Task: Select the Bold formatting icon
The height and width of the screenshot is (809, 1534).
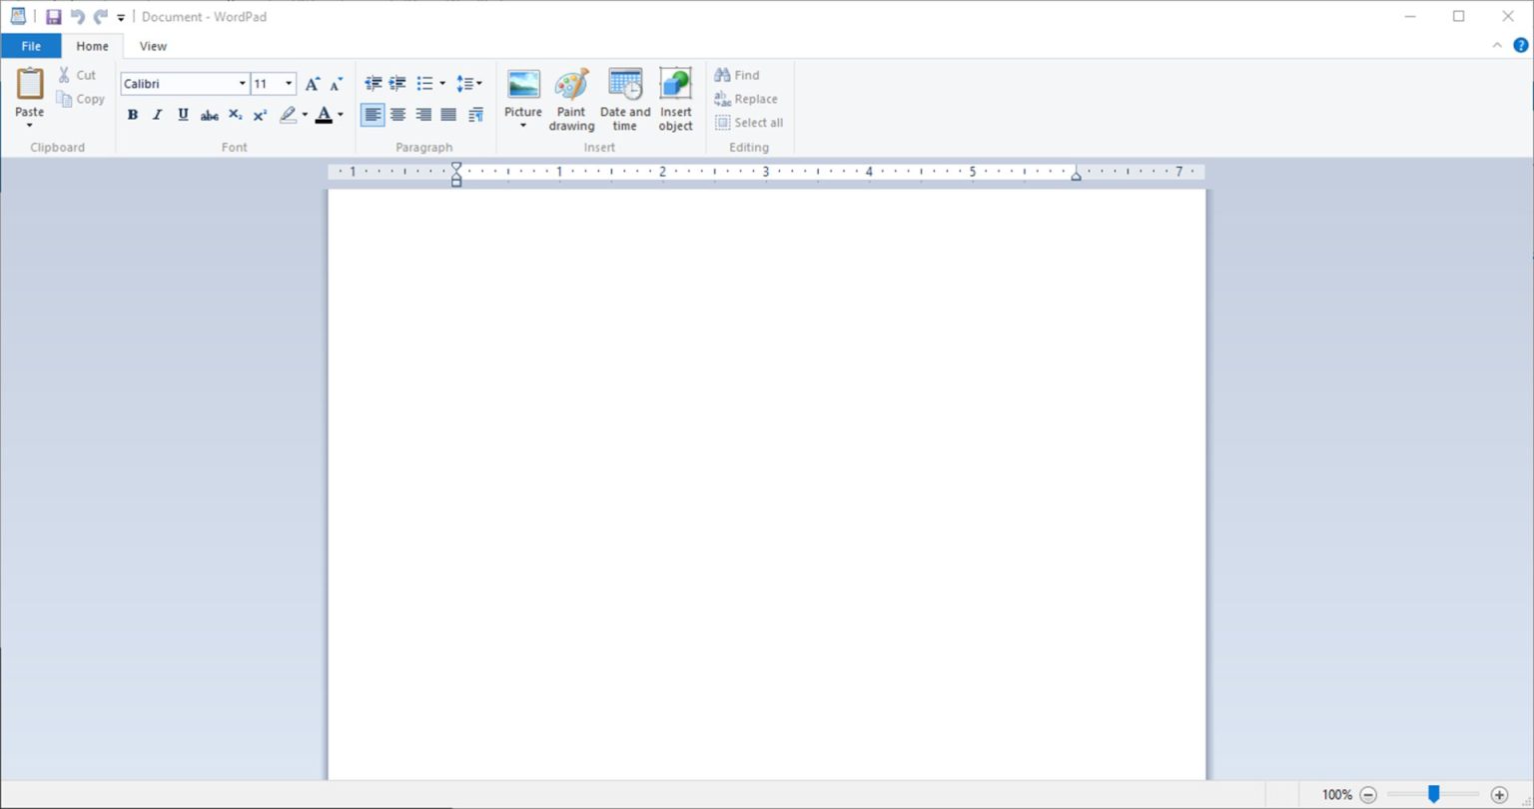Action: coord(132,114)
